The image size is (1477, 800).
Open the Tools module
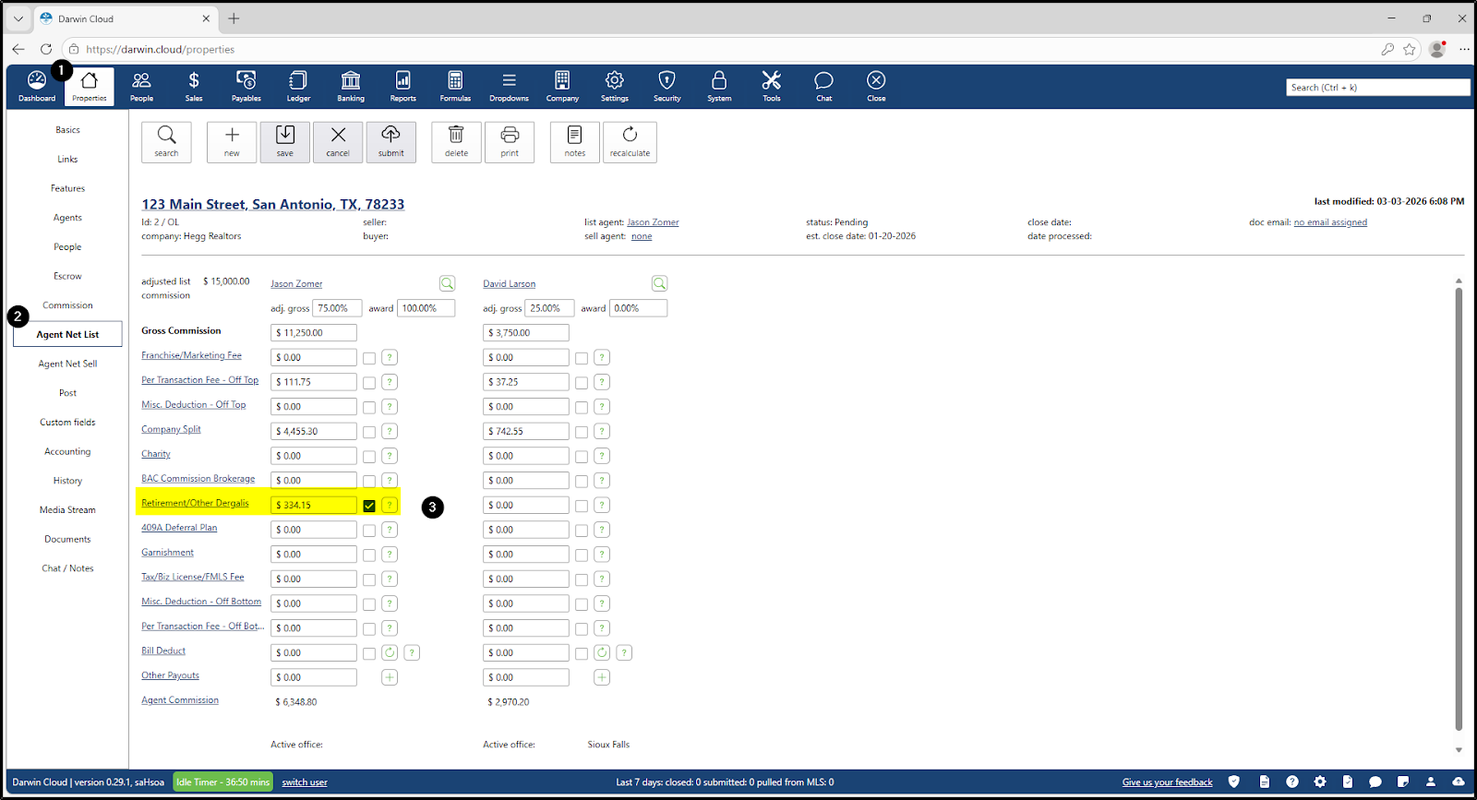pyautogui.click(x=772, y=86)
